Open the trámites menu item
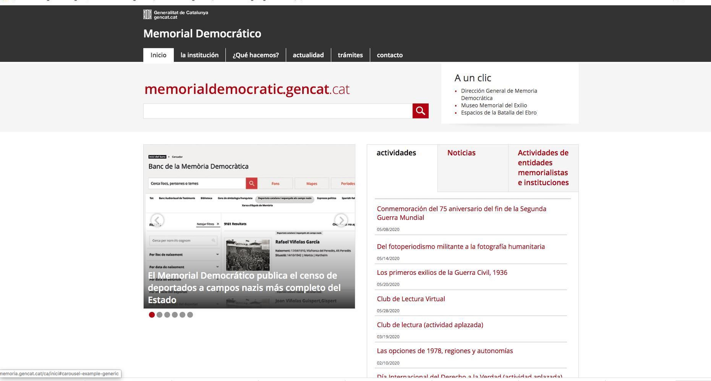 tap(350, 55)
